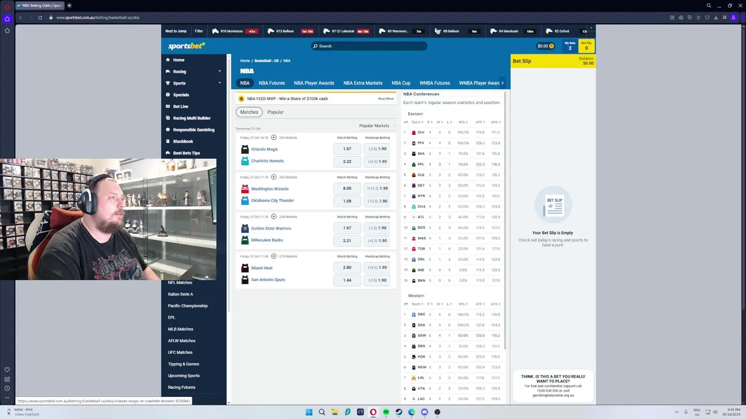This screenshot has height=419, width=746.
Task: Click the Filter button in Next to Jump bar
Action: 199,31
